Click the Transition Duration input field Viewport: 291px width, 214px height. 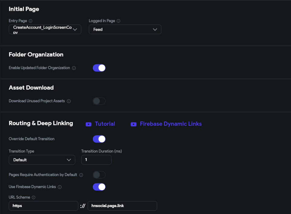(x=96, y=160)
